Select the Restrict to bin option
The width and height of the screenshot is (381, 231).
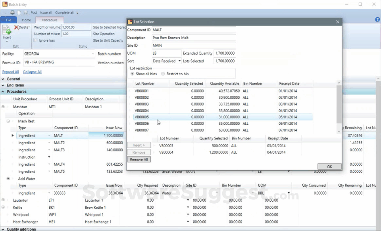163,74
